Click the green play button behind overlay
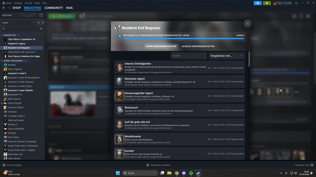Screen dimensions: 316x177 62,16
